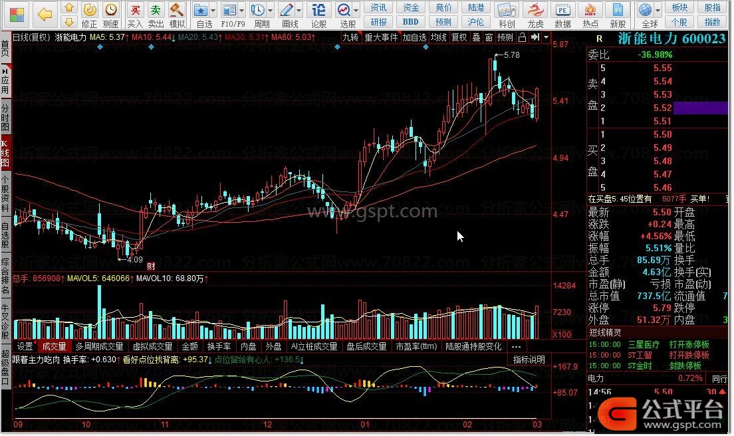Toggle 预测 forecast on chart

[x=505, y=37]
